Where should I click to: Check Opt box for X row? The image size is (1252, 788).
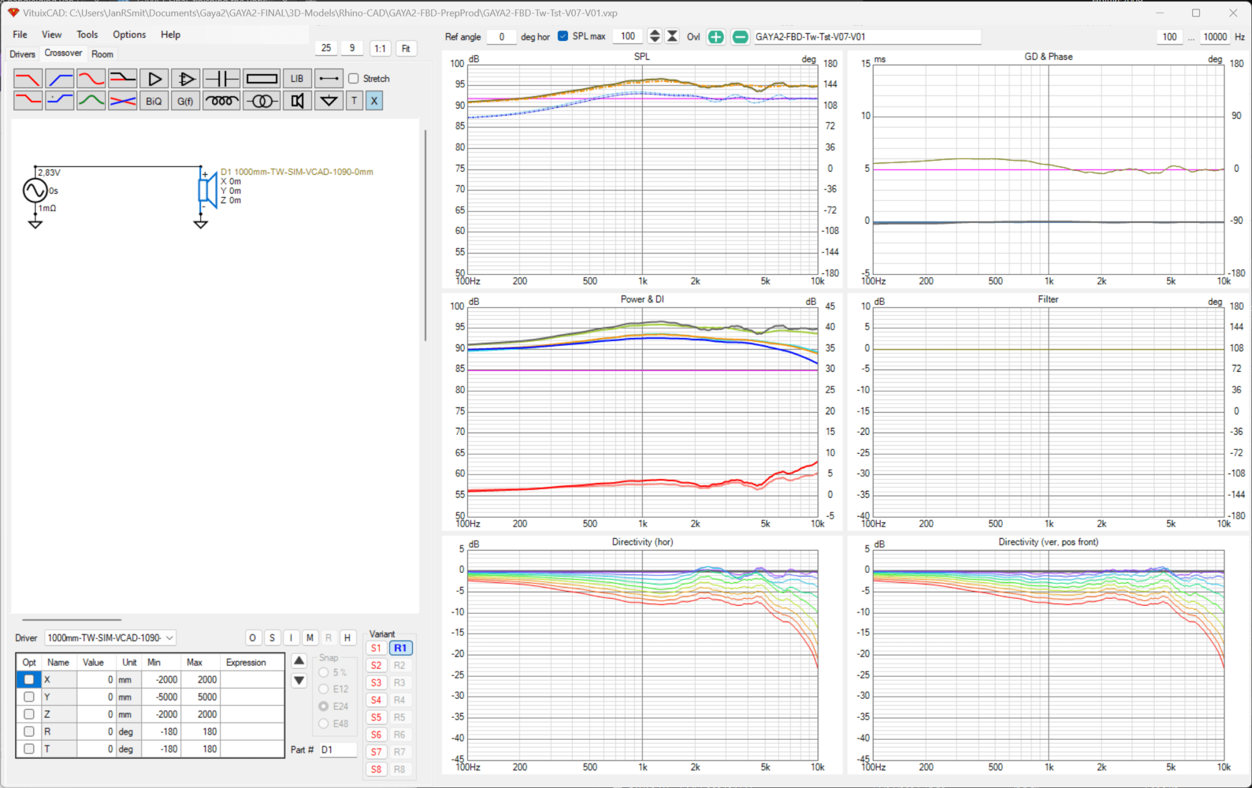click(29, 680)
